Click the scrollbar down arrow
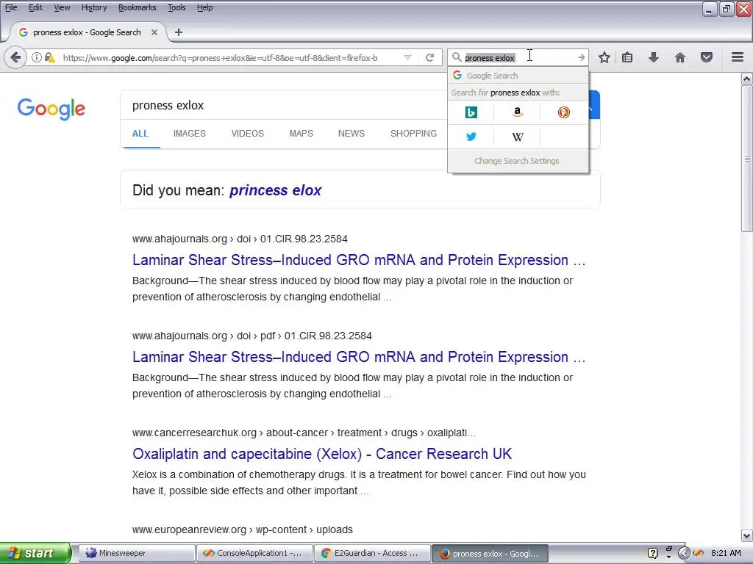 pos(747,535)
